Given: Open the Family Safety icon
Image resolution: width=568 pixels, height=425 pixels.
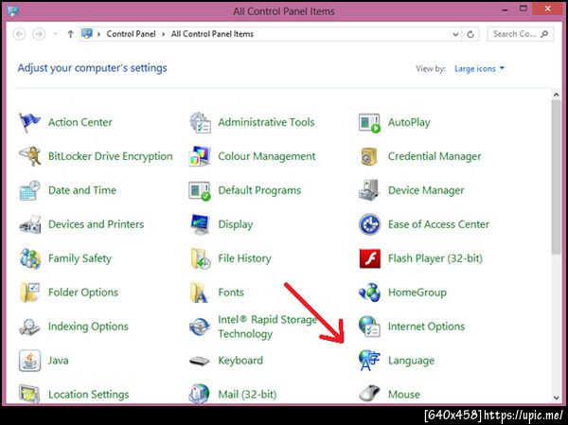Looking at the screenshot, I should click(29, 258).
